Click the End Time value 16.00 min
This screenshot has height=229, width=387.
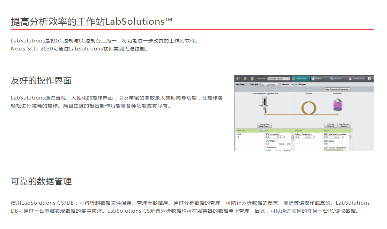[x=254, y=85]
